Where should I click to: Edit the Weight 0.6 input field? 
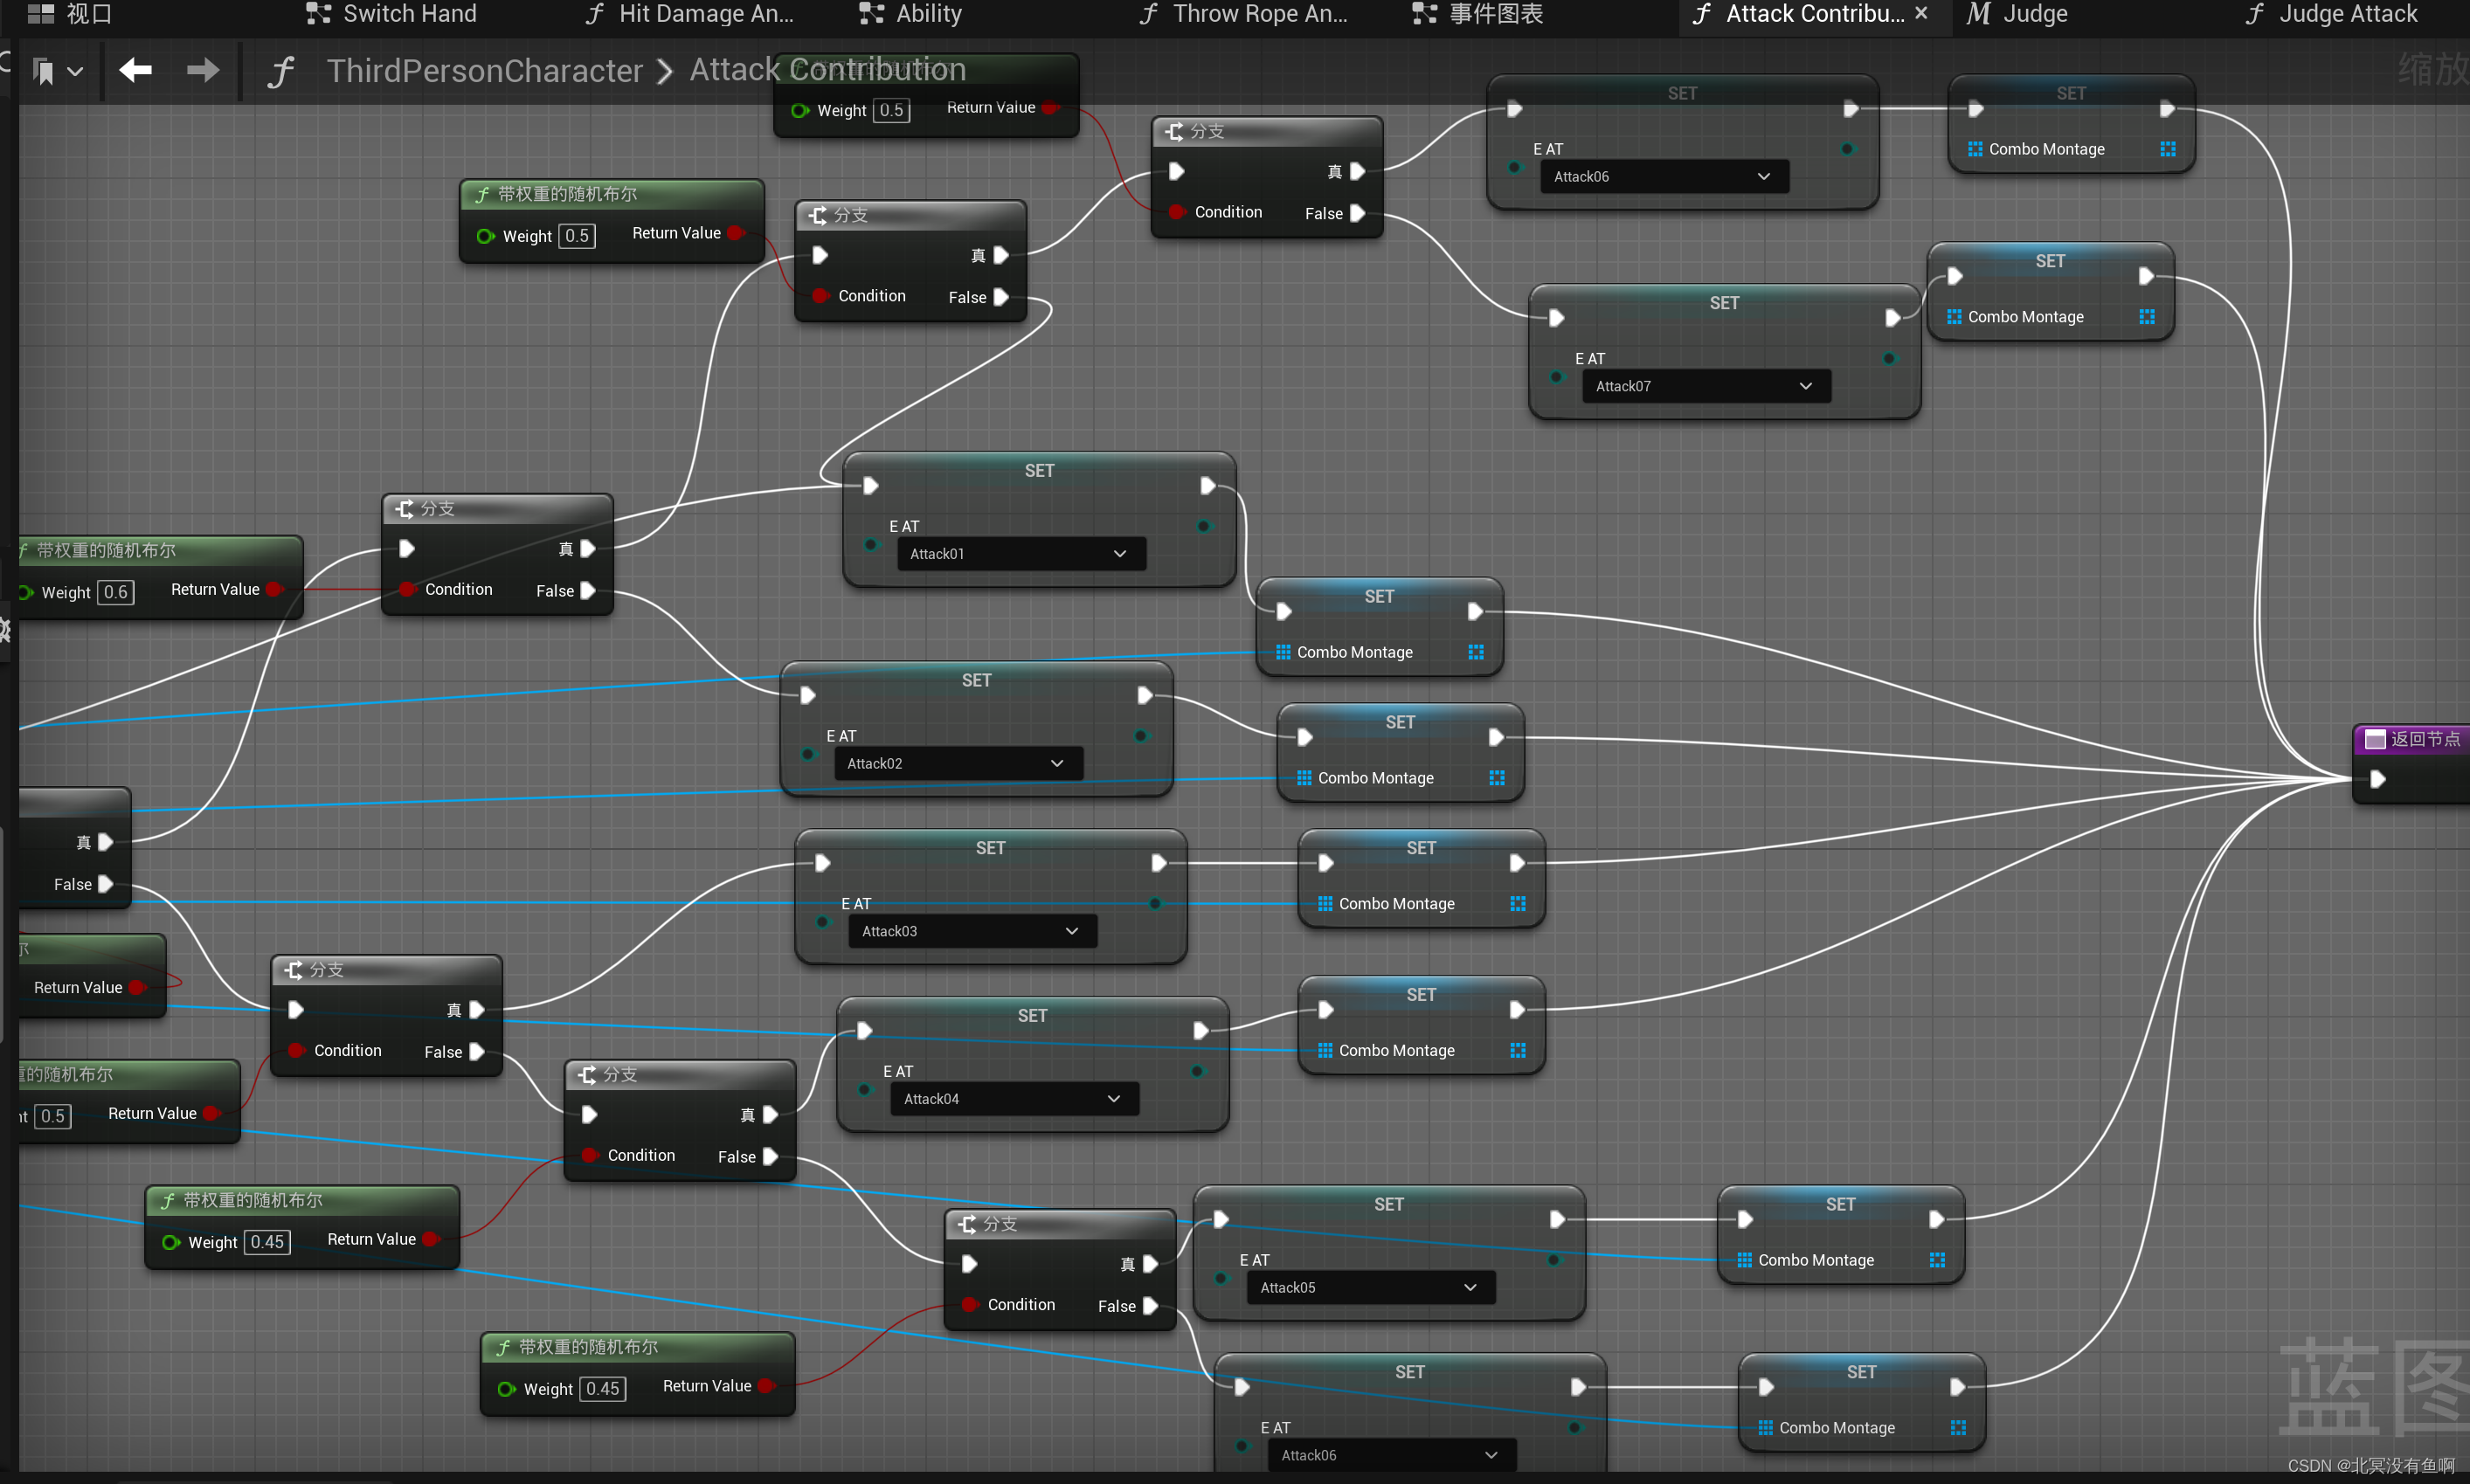coord(116,592)
